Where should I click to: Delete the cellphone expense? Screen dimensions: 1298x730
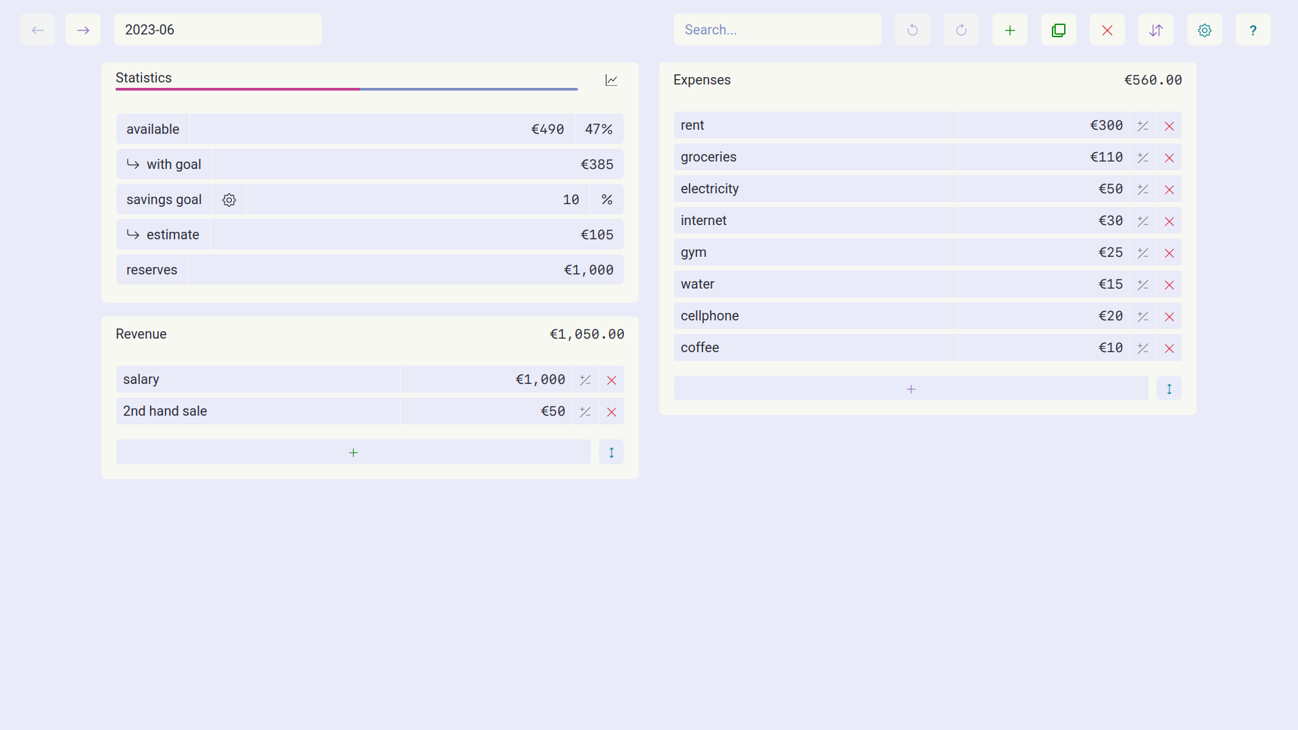(1170, 316)
